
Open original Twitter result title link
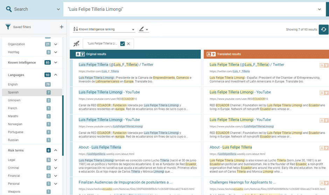click(x=116, y=65)
